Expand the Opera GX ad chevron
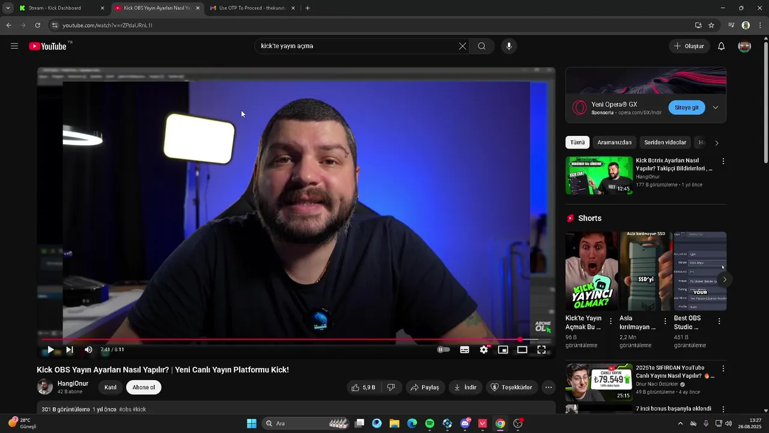 [716, 108]
